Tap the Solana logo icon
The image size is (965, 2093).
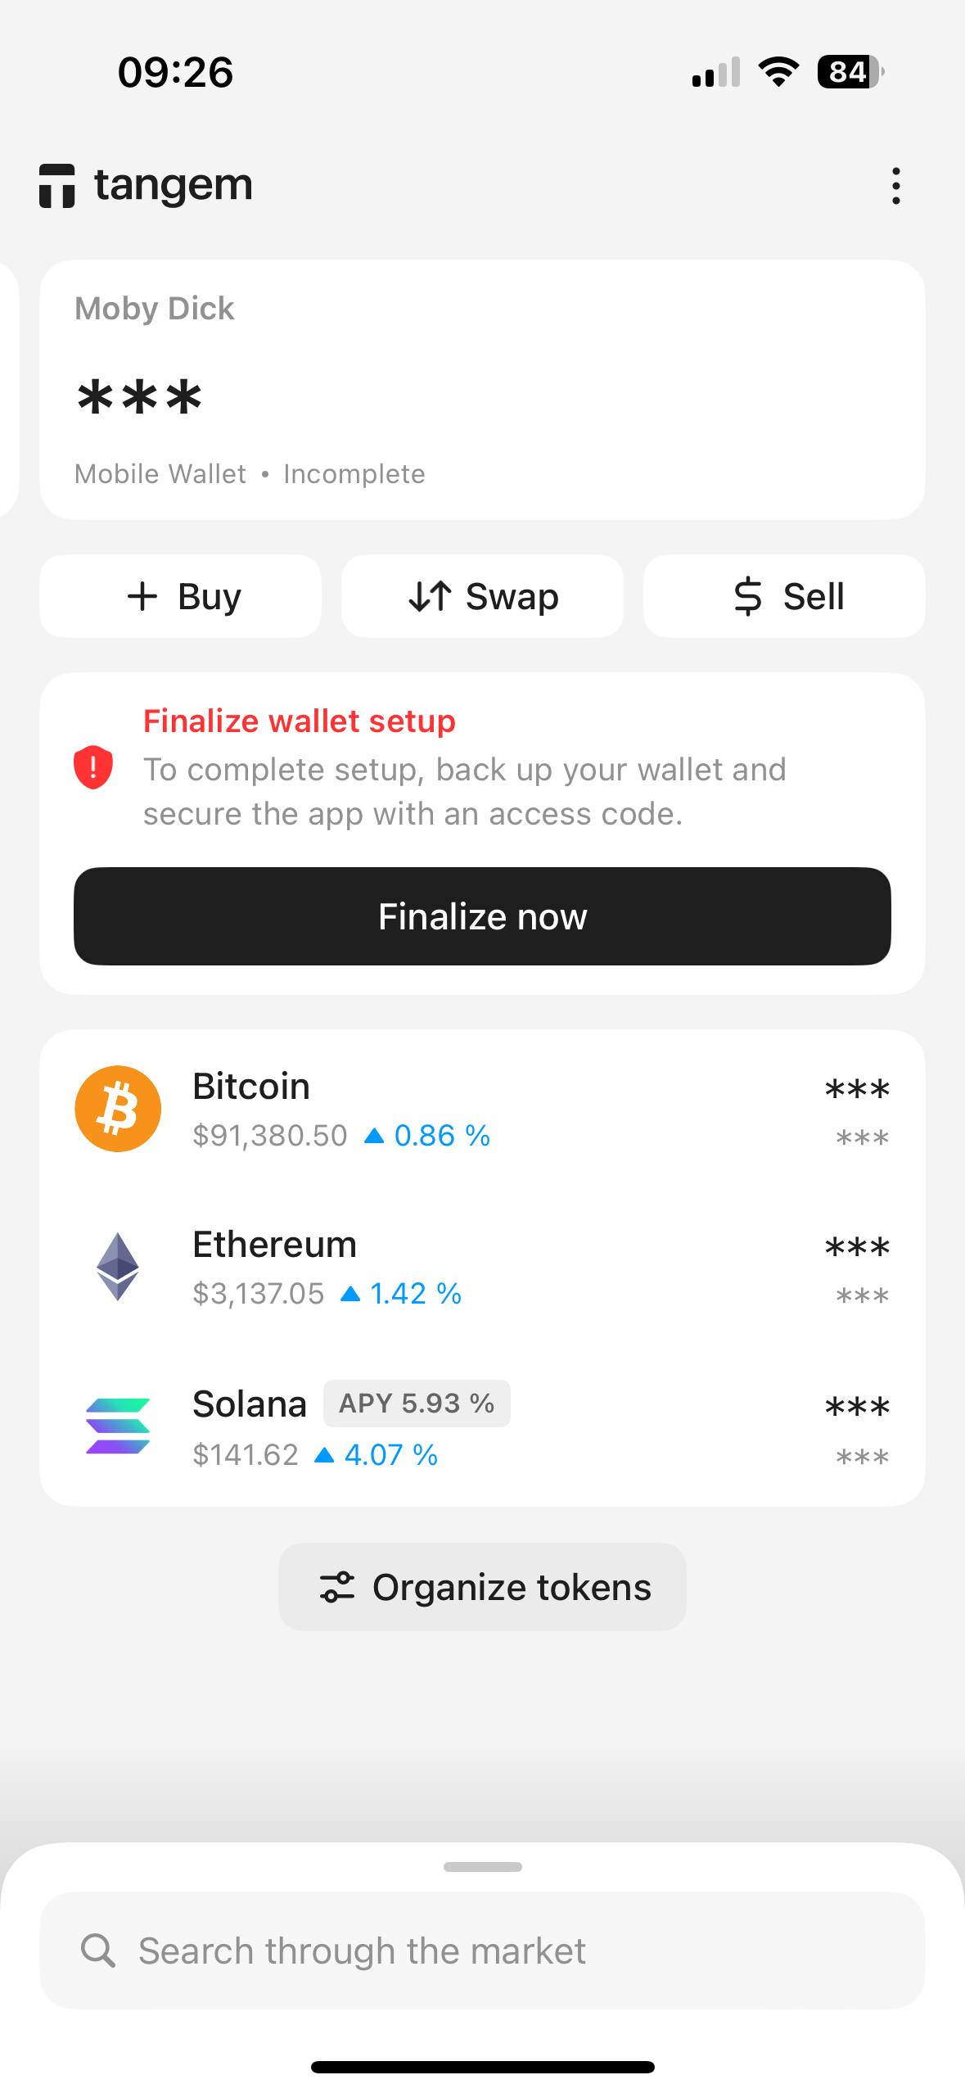pyautogui.click(x=118, y=1426)
